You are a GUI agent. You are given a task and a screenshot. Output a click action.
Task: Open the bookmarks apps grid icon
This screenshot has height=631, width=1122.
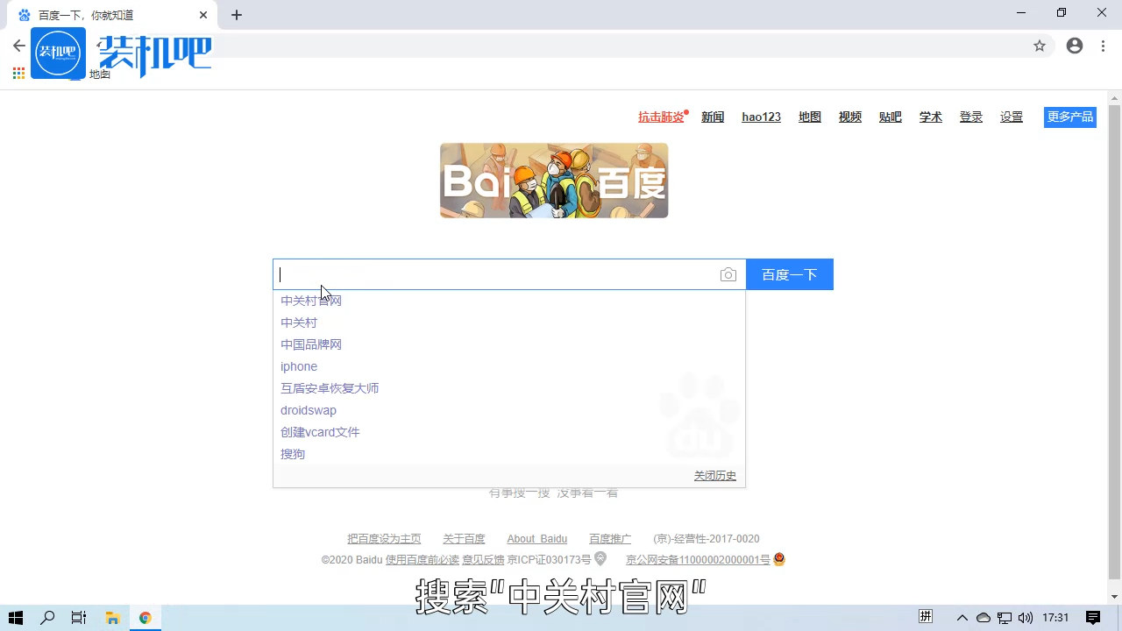coord(18,74)
